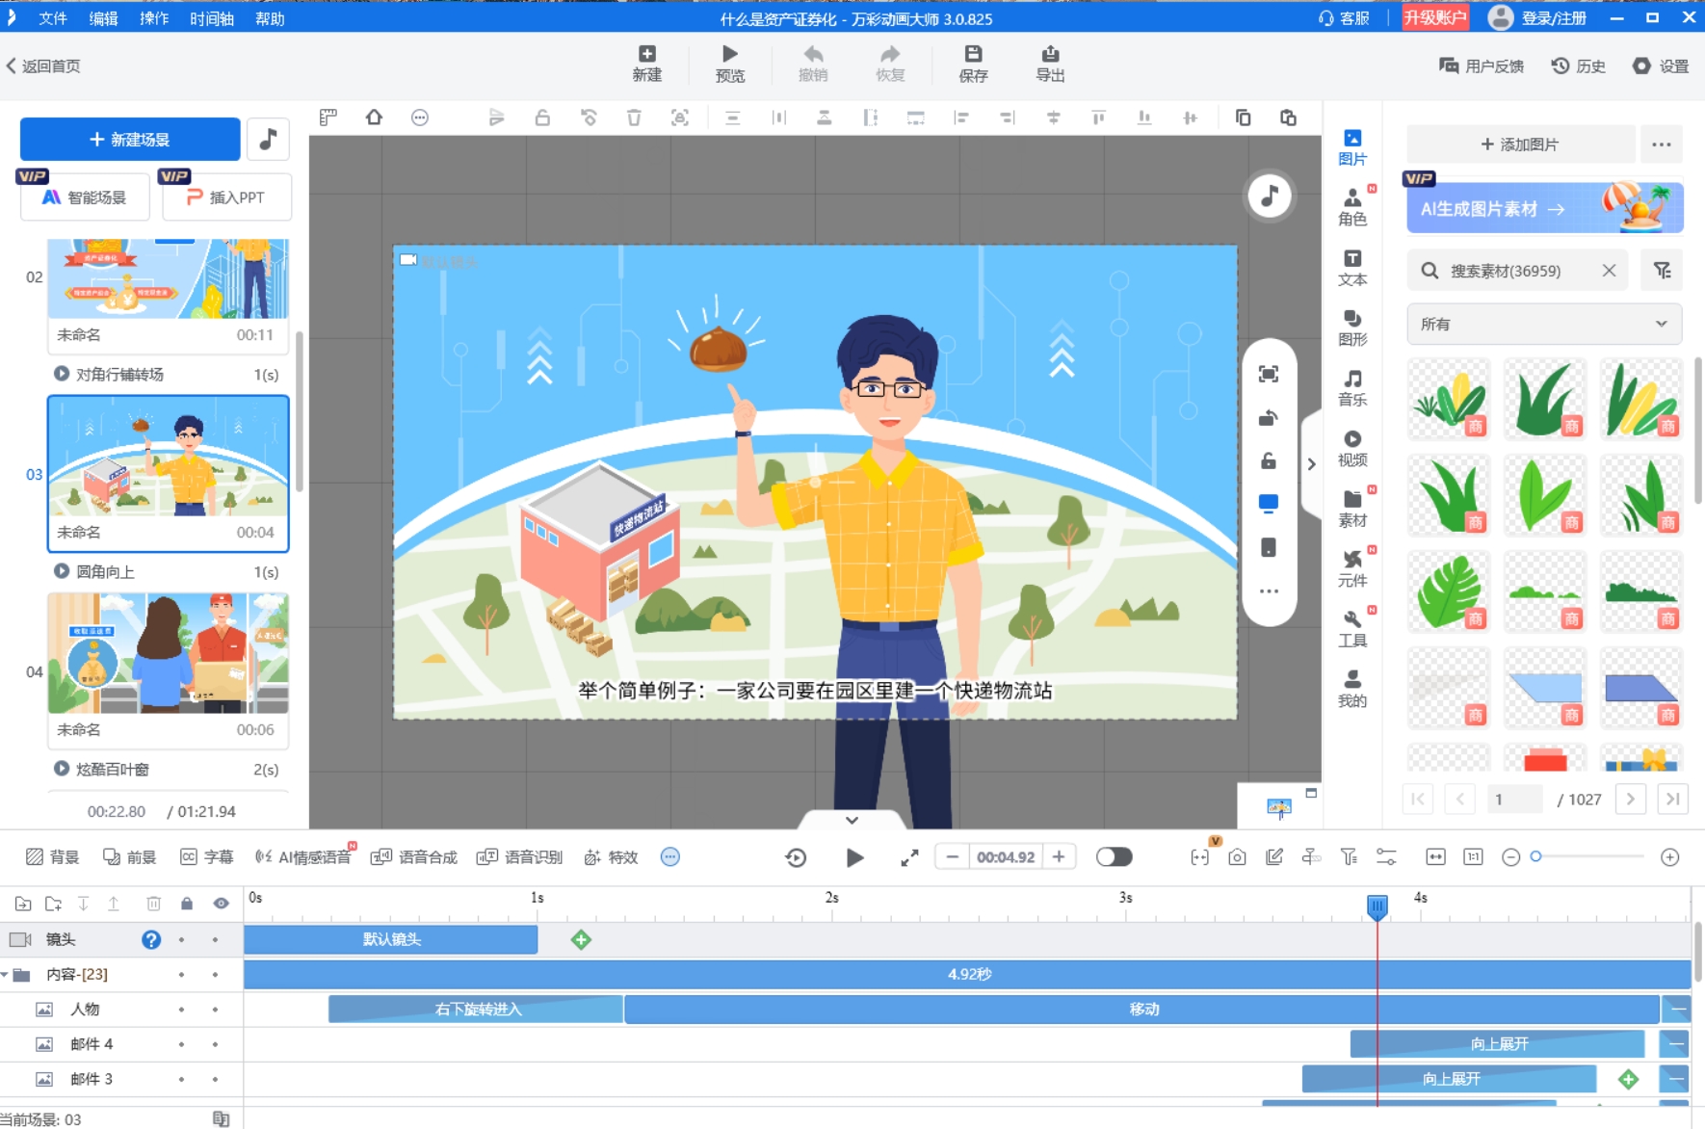Screen dimensions: 1705x1129
Task: Click the snapshot camera icon in timeline toolbar
Action: (x=1237, y=857)
